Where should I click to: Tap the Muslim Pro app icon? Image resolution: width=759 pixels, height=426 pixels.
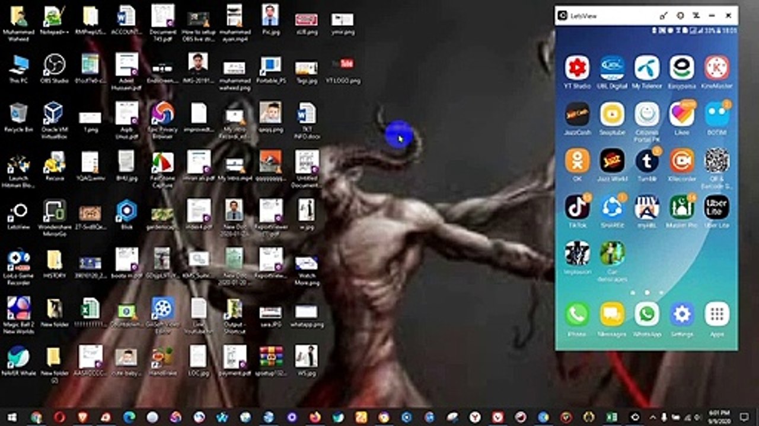682,207
